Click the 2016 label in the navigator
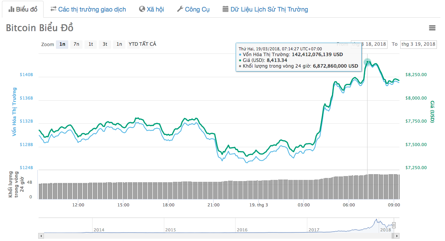Viewport: 445px width, 241px height. (x=242, y=230)
